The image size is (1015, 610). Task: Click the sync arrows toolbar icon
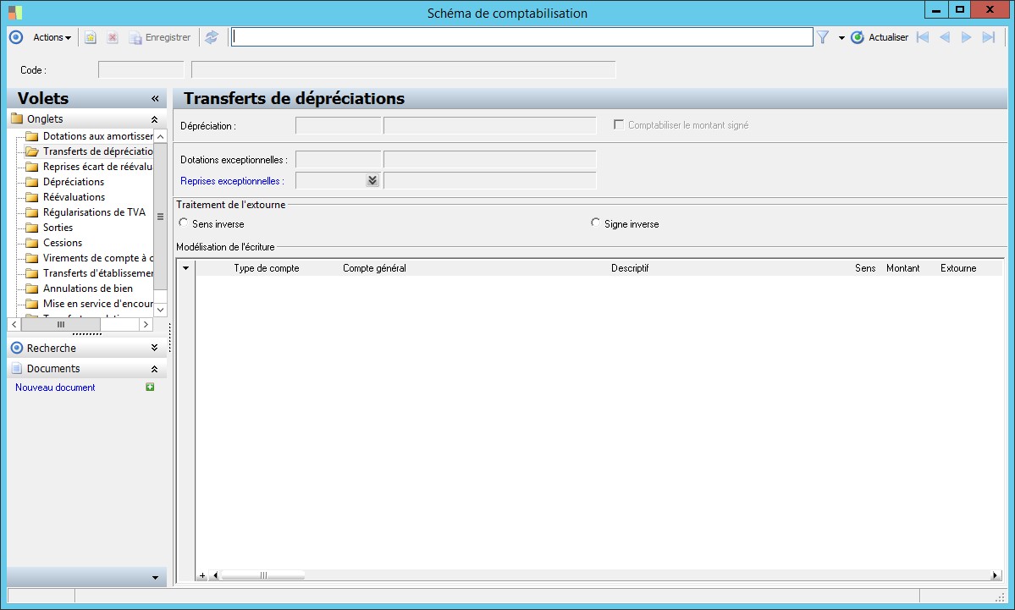tap(212, 37)
